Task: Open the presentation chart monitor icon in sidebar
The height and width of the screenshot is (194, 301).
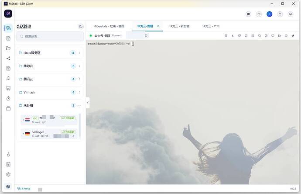Action: point(8,88)
